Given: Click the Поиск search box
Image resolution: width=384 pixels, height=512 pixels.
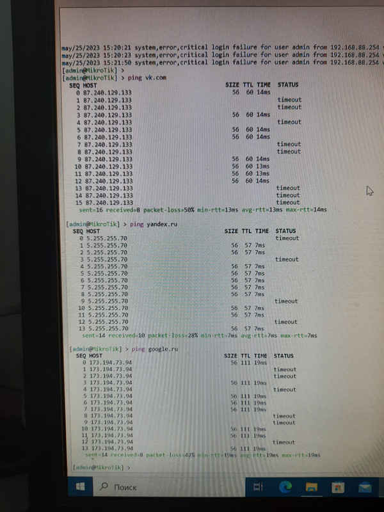Looking at the screenshot, I should [169, 487].
